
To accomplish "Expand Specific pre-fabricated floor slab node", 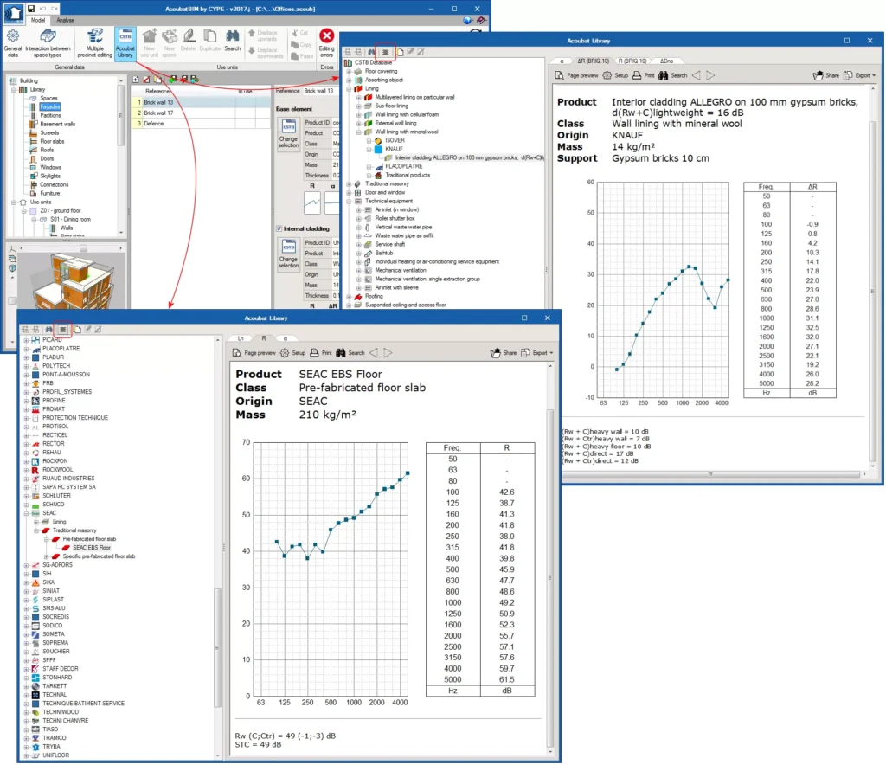I will [x=47, y=556].
